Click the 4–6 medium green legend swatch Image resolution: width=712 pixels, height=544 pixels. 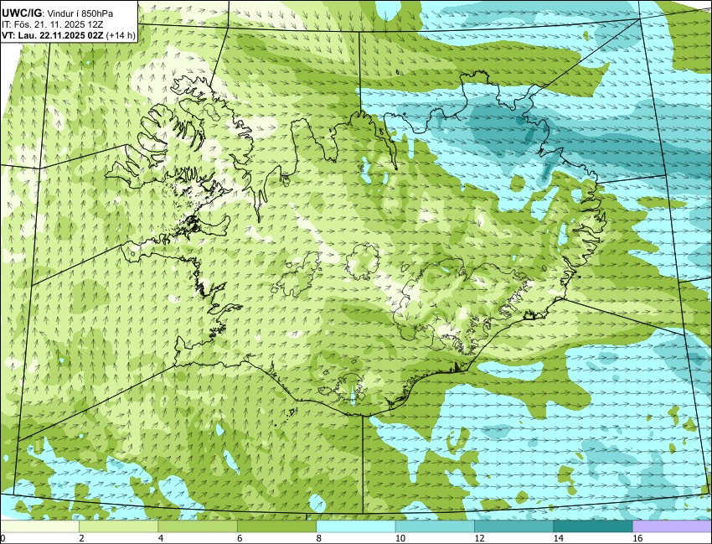pos(198,526)
